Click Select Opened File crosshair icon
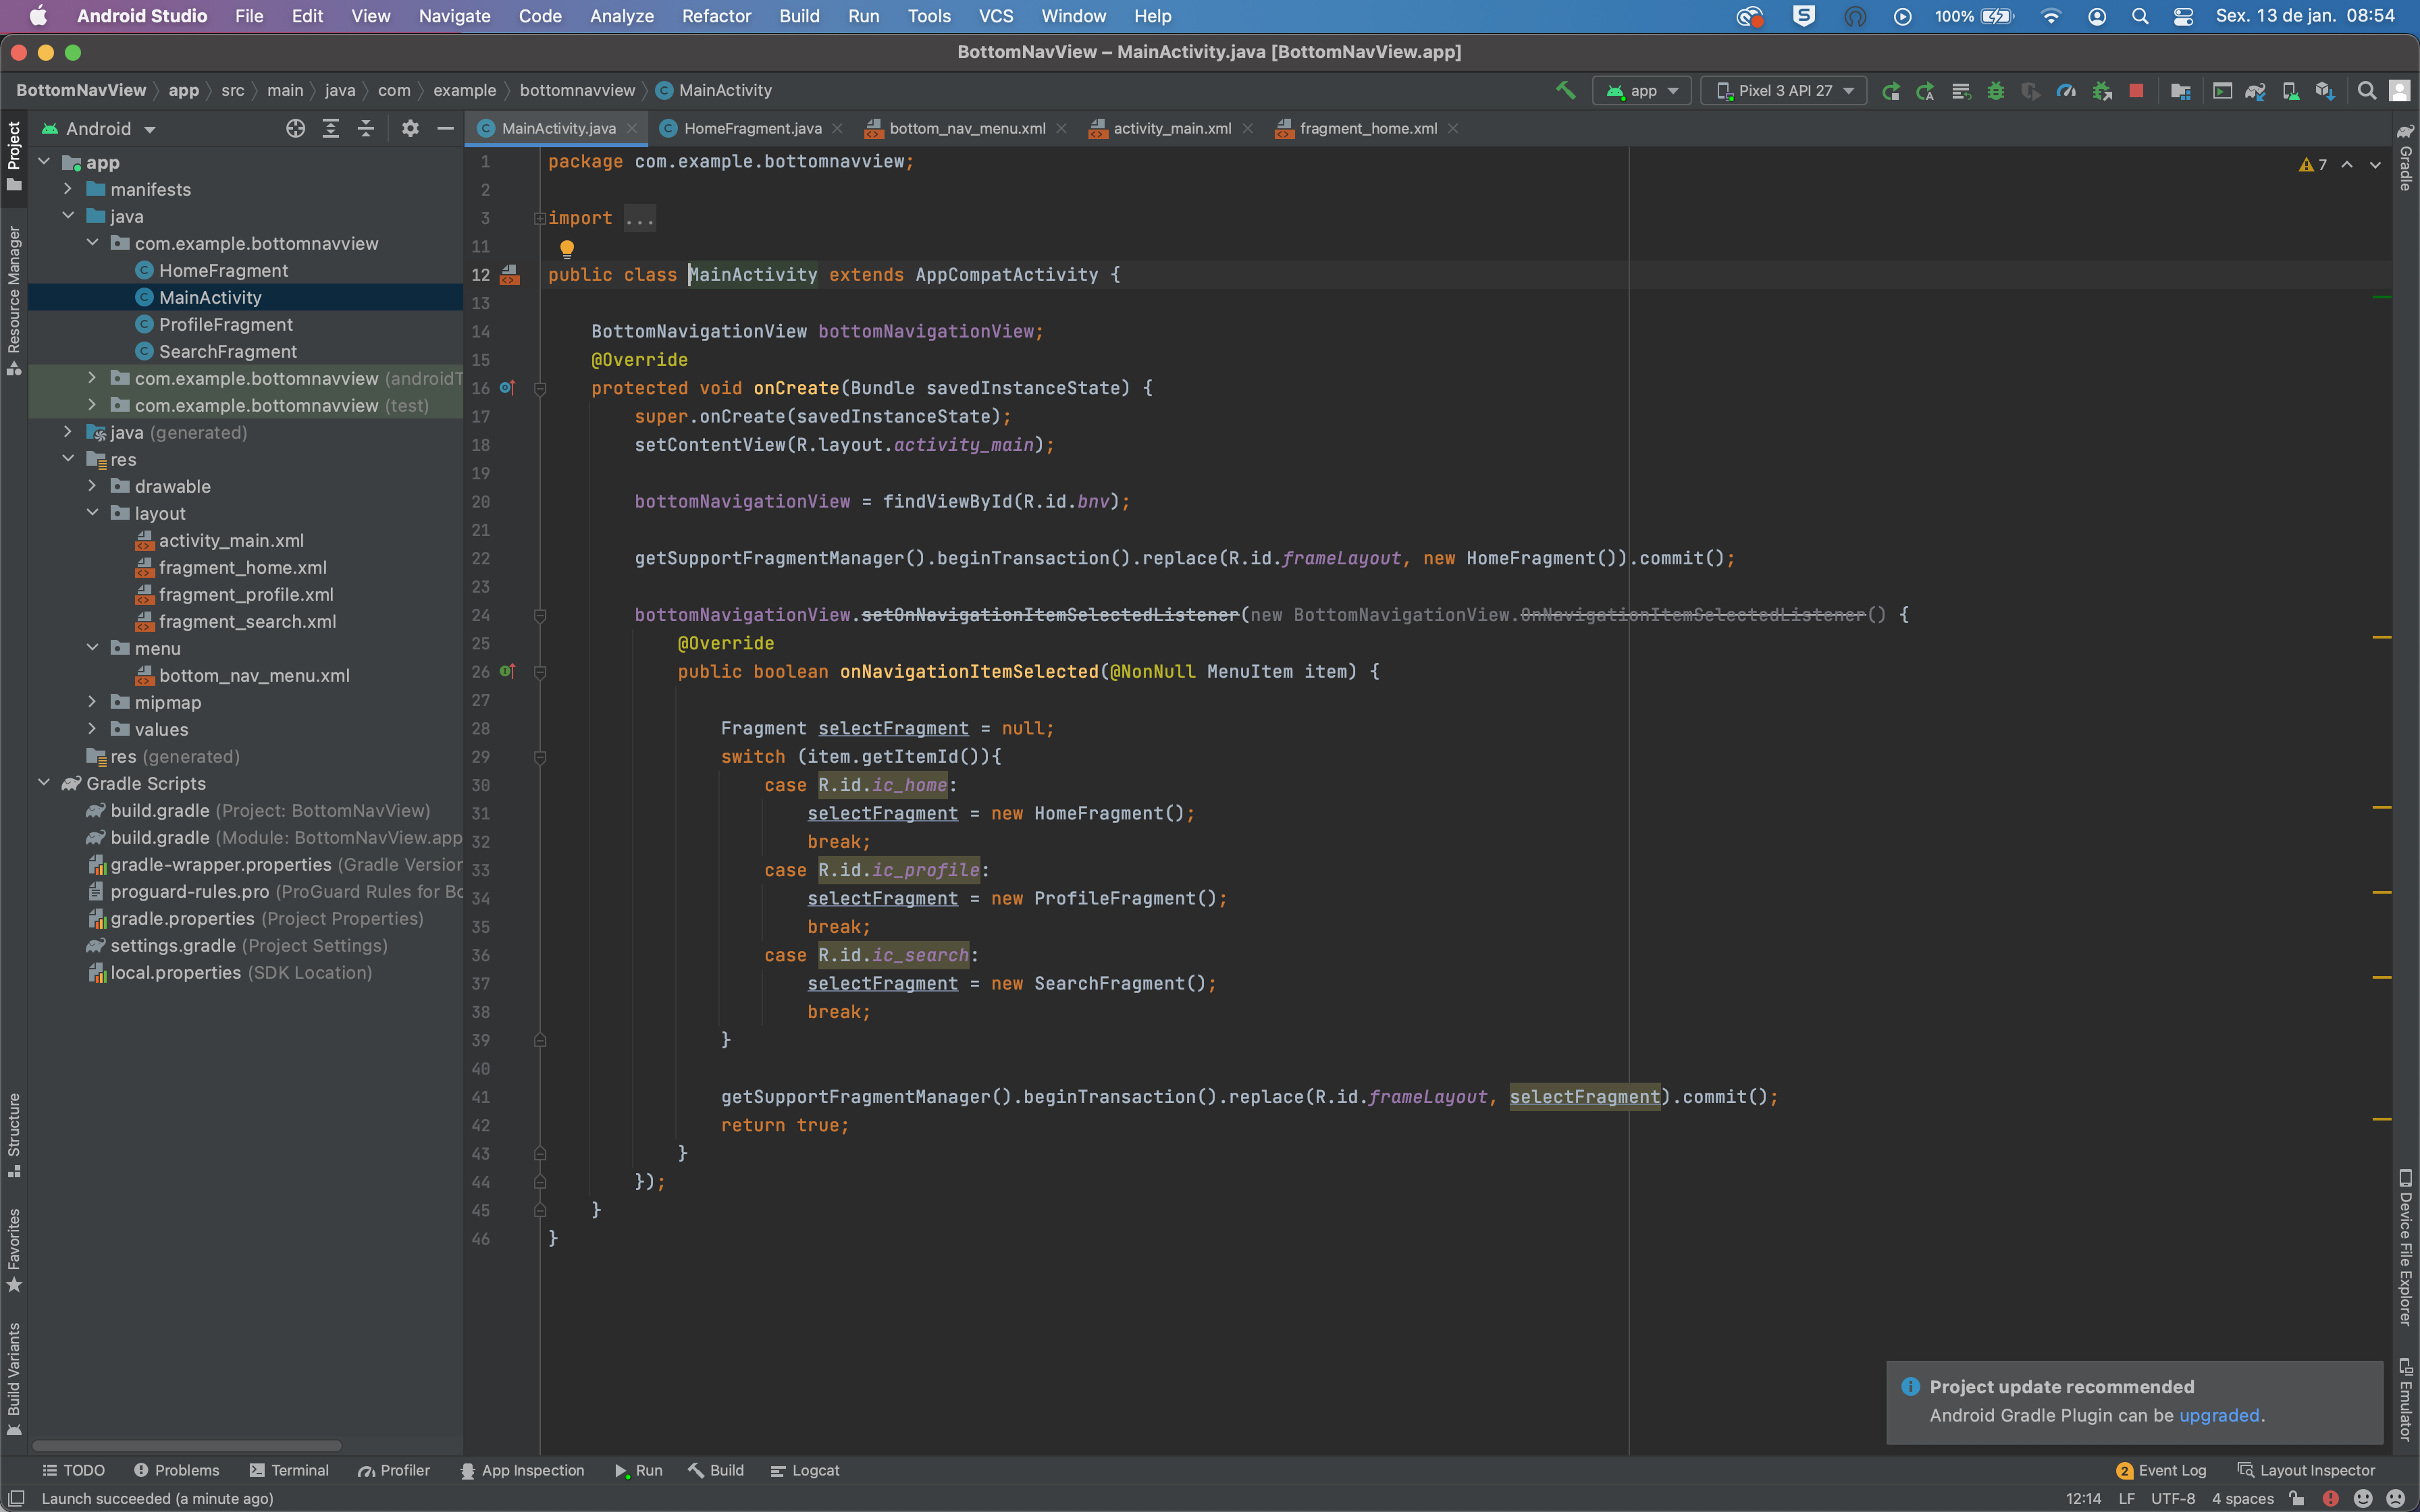This screenshot has width=2420, height=1512. pos(295,128)
